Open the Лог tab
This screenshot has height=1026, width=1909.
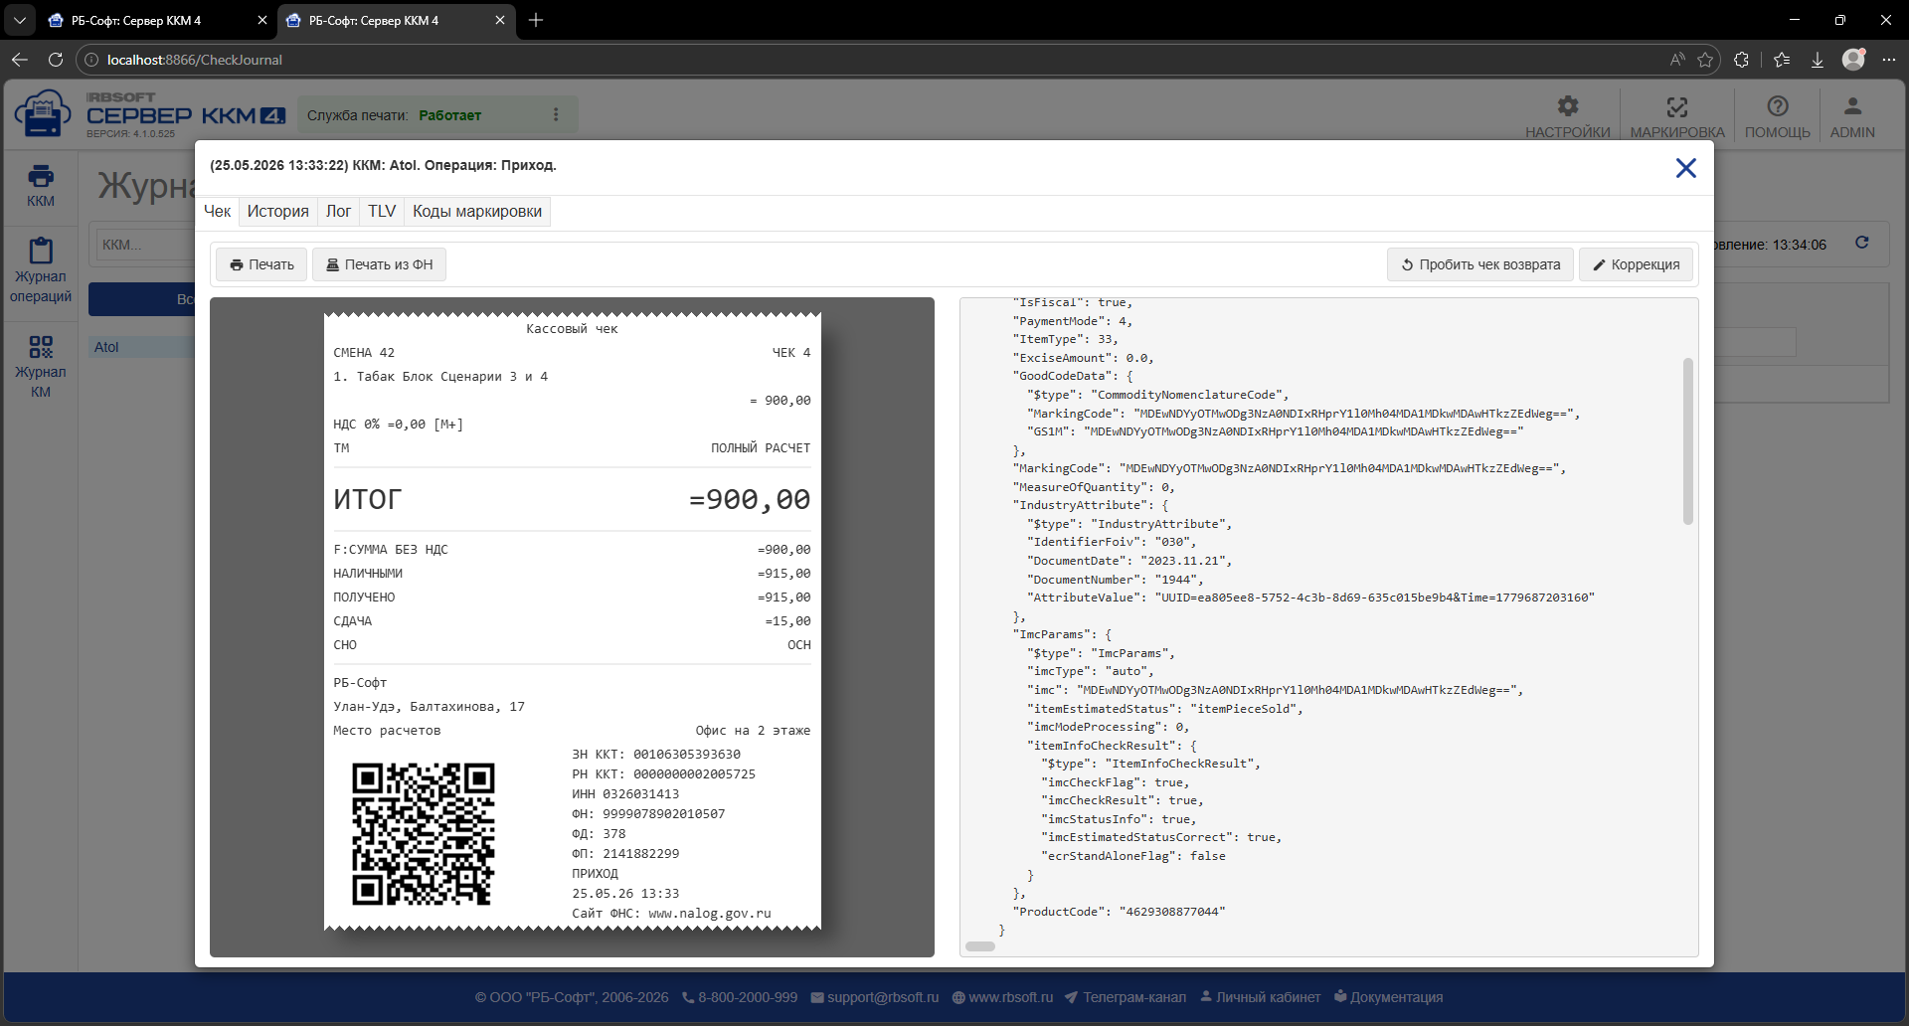pyautogui.click(x=338, y=212)
